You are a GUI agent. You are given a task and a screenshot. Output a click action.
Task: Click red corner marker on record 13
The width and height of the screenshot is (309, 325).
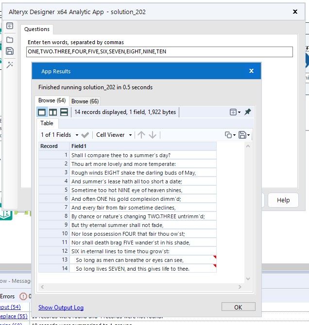coord(215,257)
